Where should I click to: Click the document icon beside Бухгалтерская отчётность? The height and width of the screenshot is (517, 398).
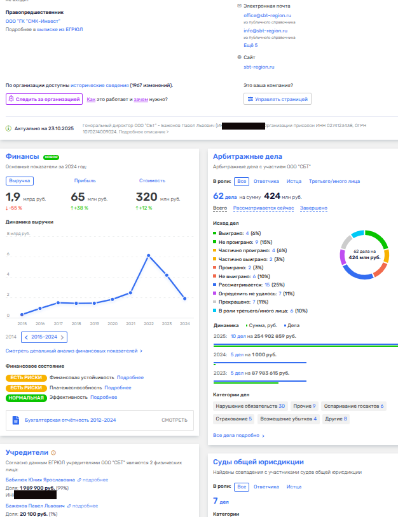(17, 420)
